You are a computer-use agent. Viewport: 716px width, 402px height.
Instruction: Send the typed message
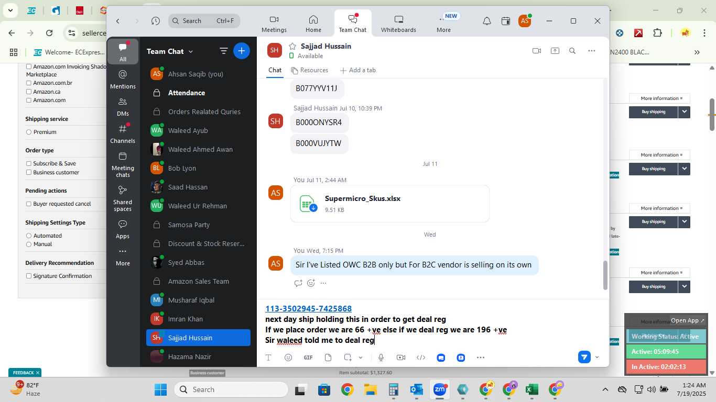coord(584,357)
